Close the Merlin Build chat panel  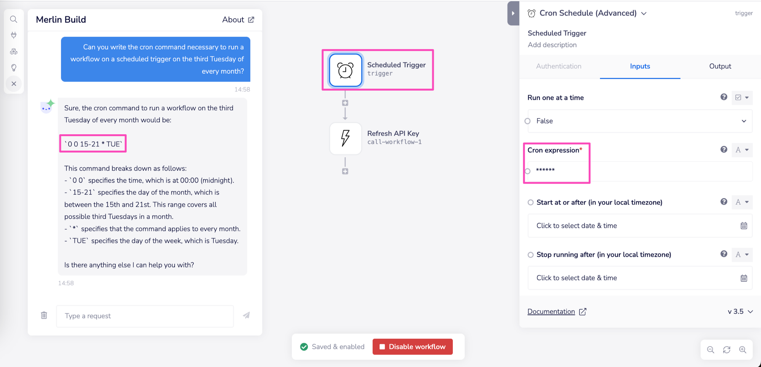(x=14, y=84)
